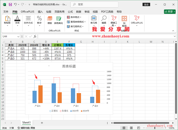Viewport: 178px width, 130px height.
Task: Click the Save icon in title bar
Action: [x=10, y=4]
